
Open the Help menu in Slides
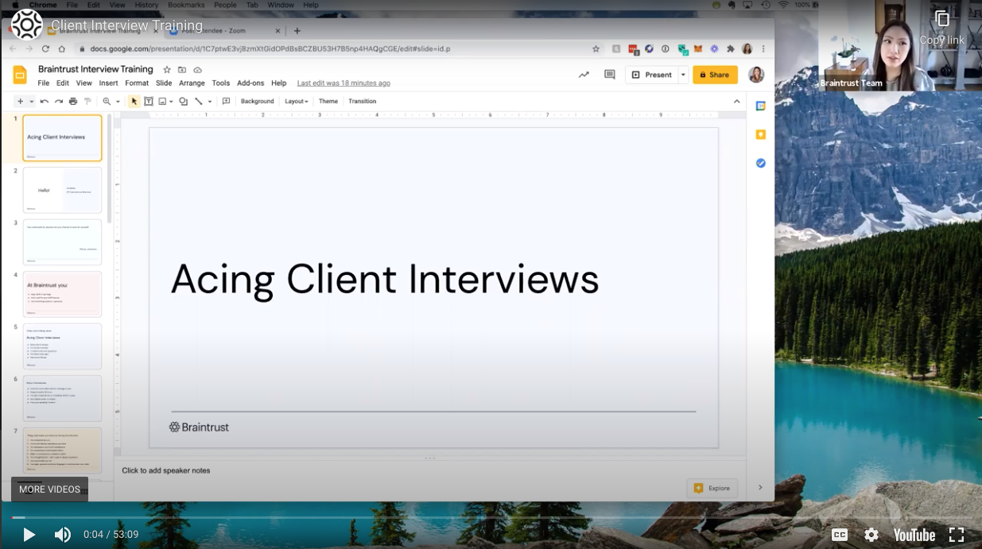coord(278,83)
